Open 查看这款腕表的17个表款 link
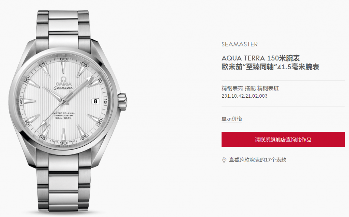Viewport: 349px width, 217px height. [258, 160]
